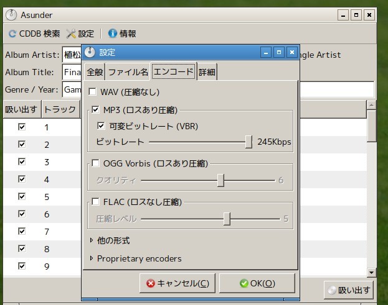Toggle 可変ビットレート (VBR) checkbox
The height and width of the screenshot is (305, 388).
[x=101, y=126]
